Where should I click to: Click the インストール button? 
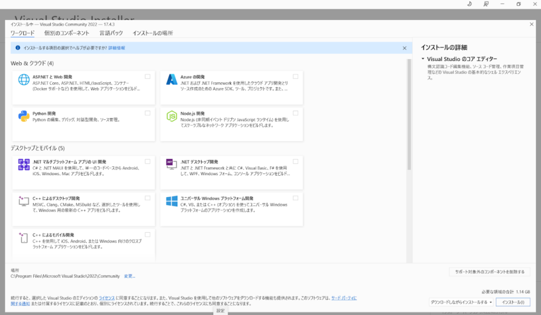pyautogui.click(x=512, y=302)
